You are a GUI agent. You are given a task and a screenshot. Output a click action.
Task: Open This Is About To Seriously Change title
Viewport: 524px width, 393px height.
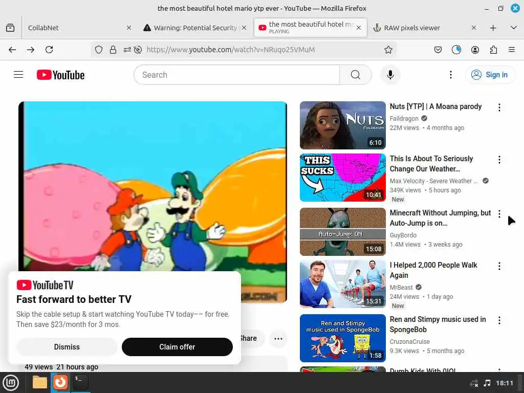pos(431,164)
